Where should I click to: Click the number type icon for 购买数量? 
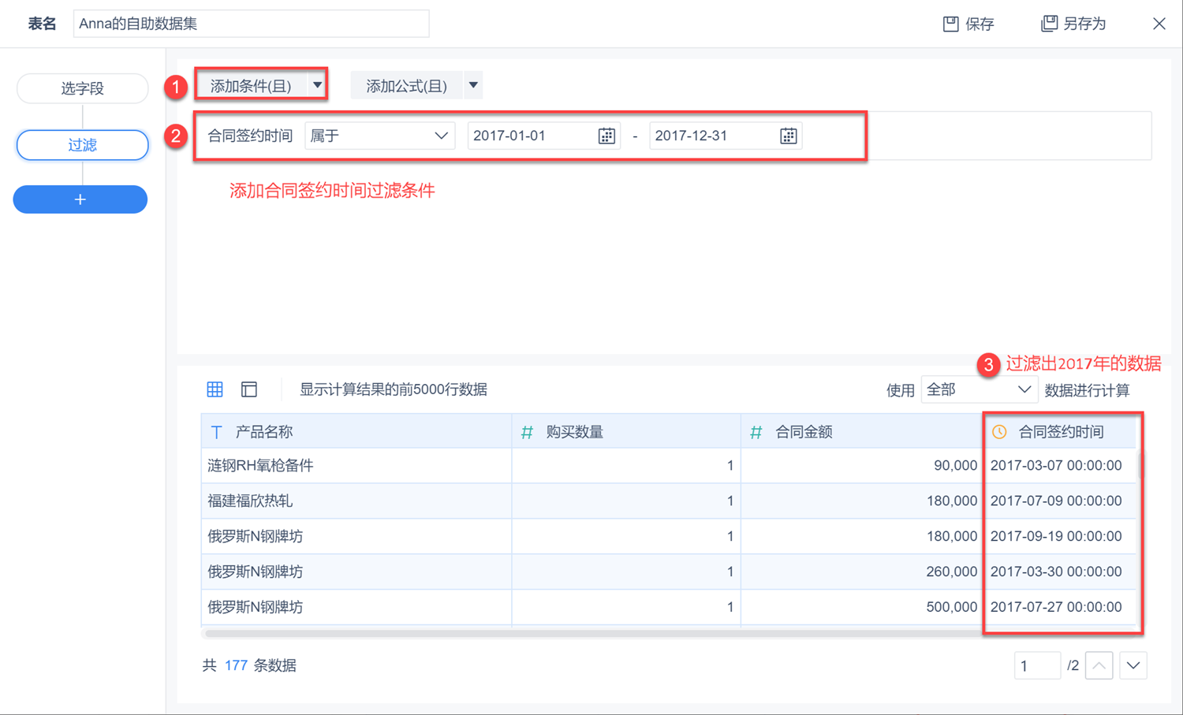[x=527, y=432]
